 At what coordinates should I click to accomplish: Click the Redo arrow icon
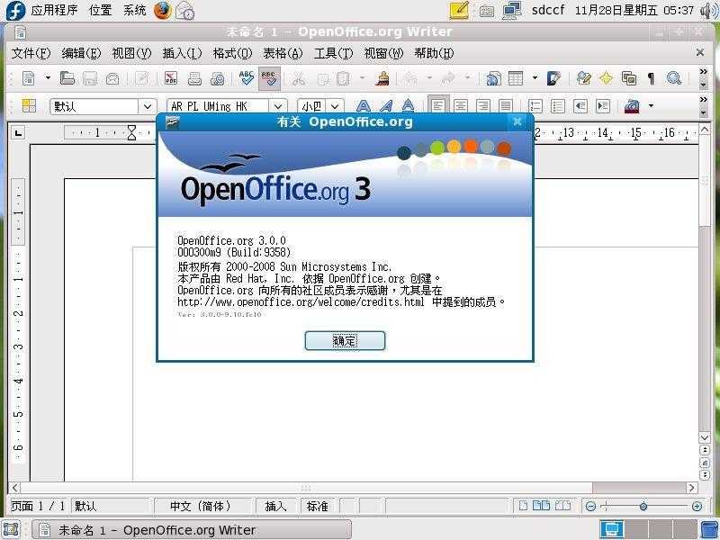447,78
